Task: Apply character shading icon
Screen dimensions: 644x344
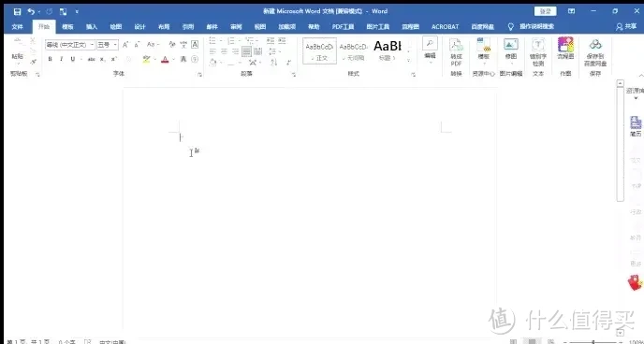Action: tap(183, 59)
